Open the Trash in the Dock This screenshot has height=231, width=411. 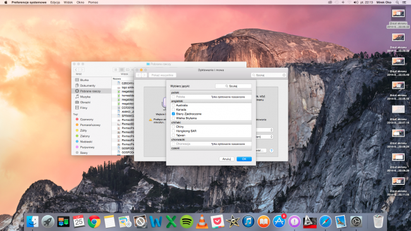click(378, 222)
